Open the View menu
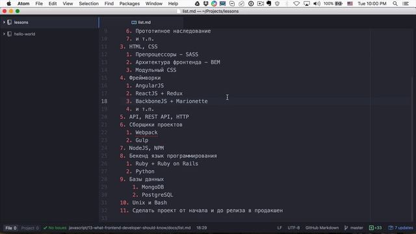 [x=68, y=3]
